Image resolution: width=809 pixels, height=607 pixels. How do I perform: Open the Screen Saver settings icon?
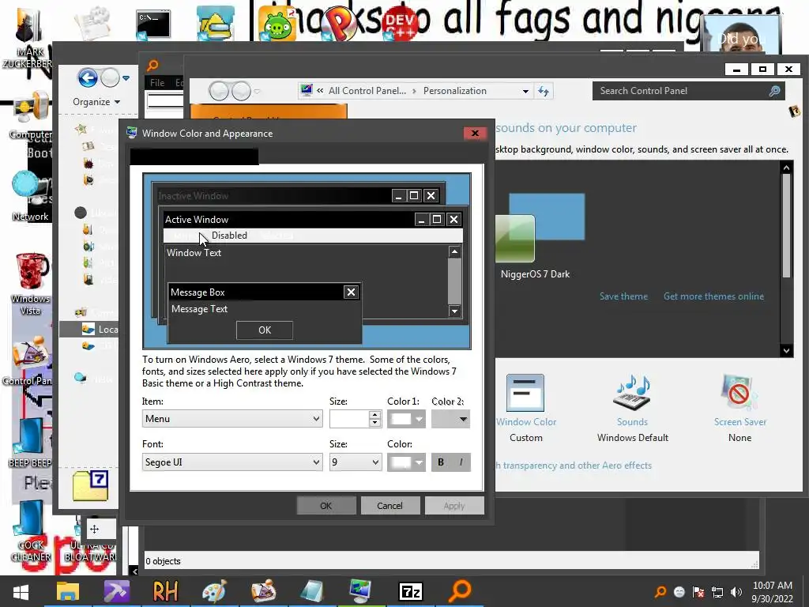coord(739,394)
